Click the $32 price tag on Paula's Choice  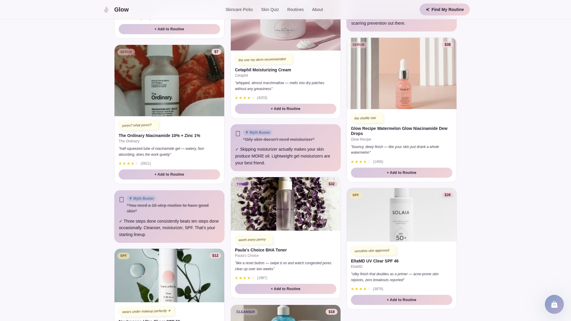(x=332, y=184)
